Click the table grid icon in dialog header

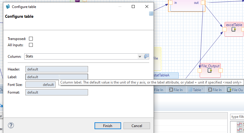click(x=151, y=13)
